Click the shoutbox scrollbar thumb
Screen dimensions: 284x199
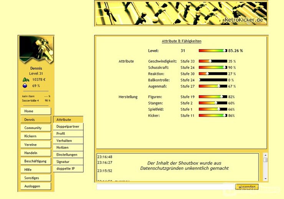pos(265,160)
